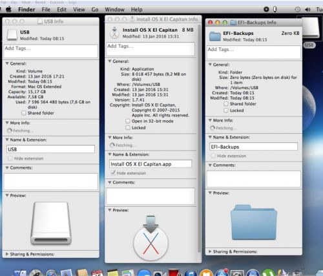Click the EFI-Backups folder preview image
Viewport: 323px width, 276px height.
[254, 222]
